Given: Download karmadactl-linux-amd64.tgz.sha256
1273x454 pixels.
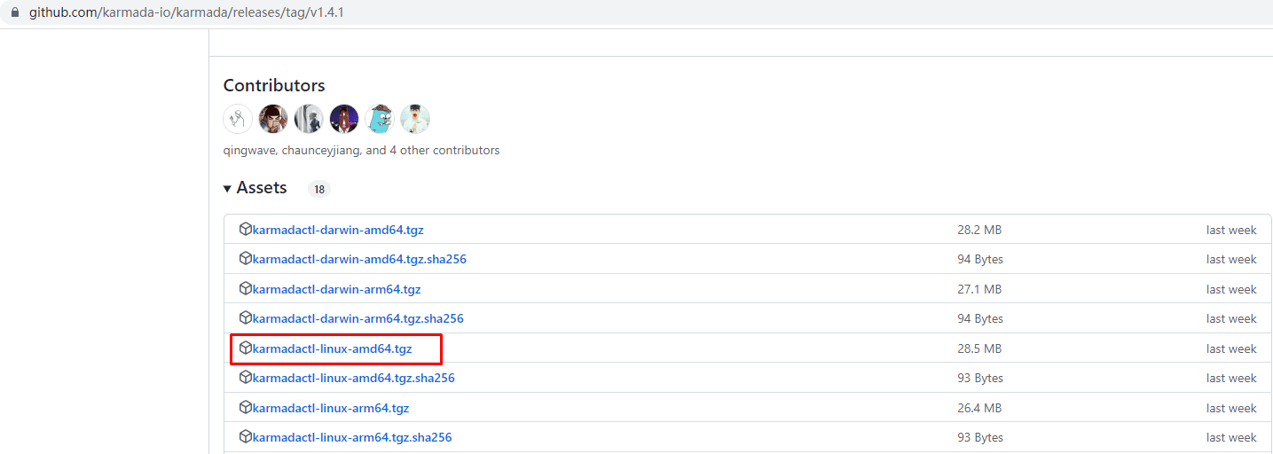Looking at the screenshot, I should point(354,378).
